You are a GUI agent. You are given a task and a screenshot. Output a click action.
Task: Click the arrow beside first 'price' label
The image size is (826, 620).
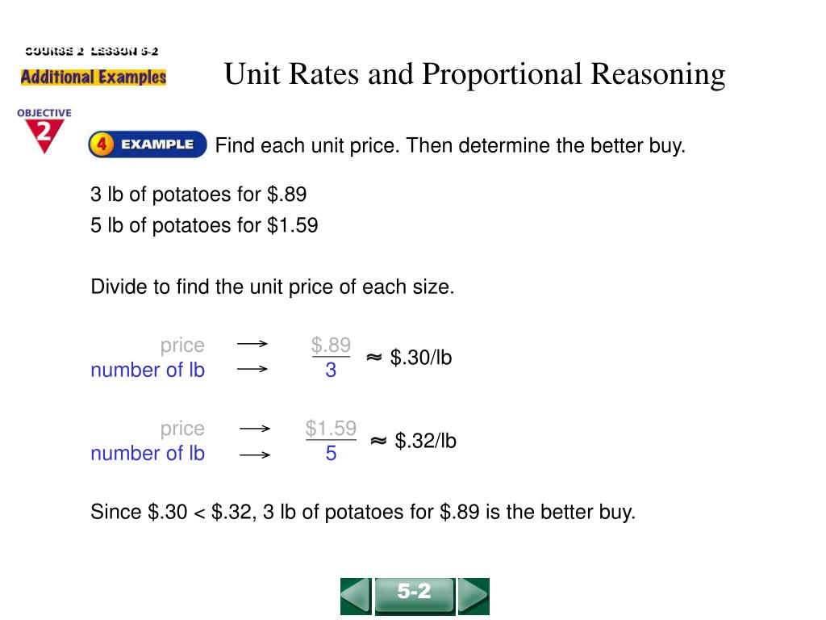tap(252, 344)
